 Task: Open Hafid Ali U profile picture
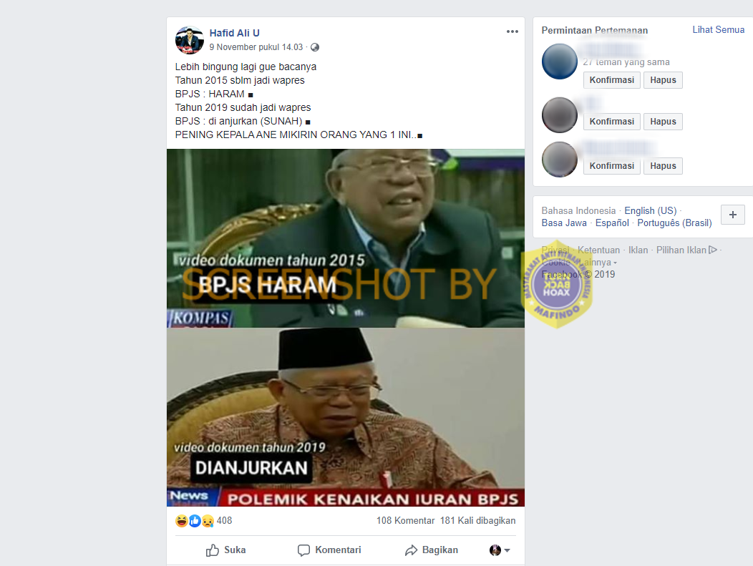coord(189,40)
